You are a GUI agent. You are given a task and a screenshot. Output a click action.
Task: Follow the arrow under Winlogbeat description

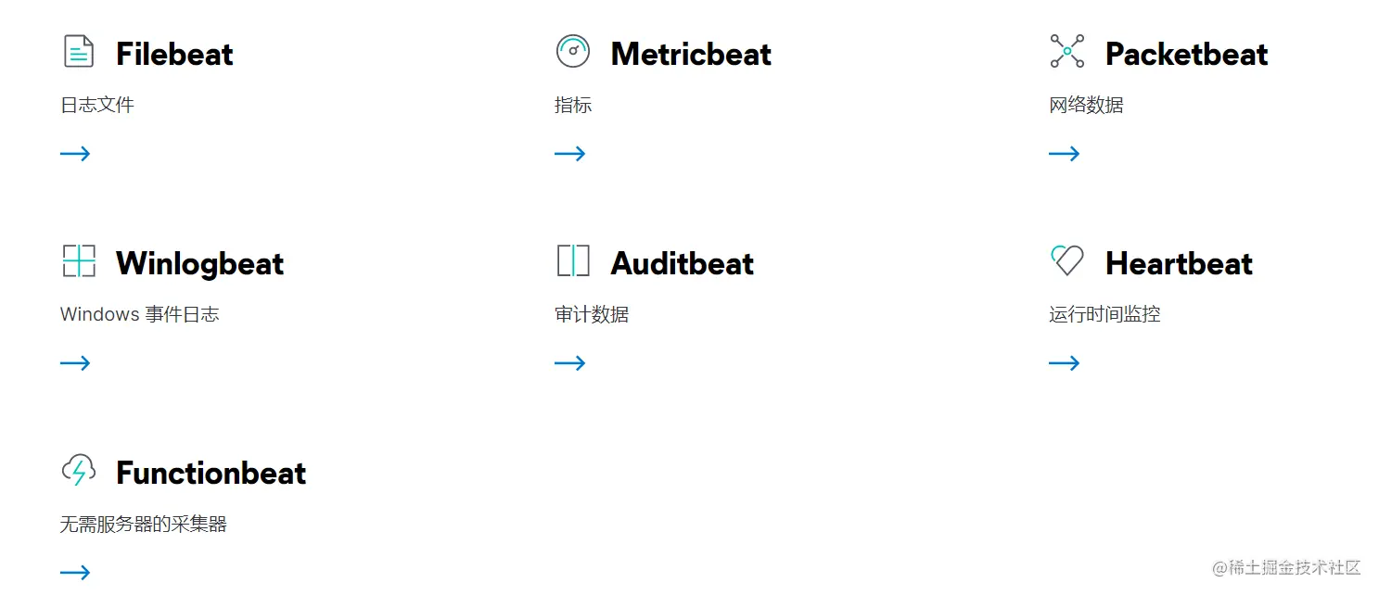(x=75, y=363)
